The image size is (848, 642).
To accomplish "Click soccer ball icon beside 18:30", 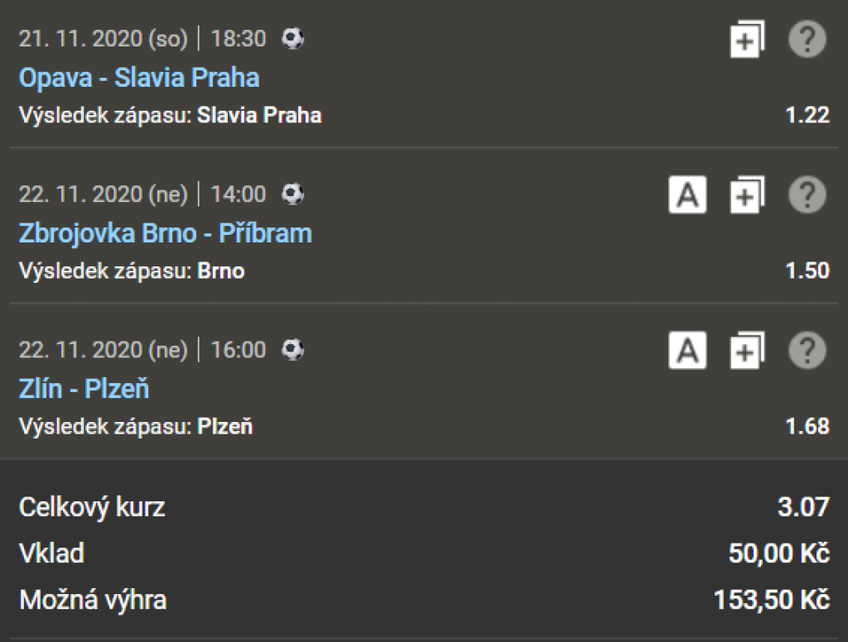I will click(x=293, y=38).
